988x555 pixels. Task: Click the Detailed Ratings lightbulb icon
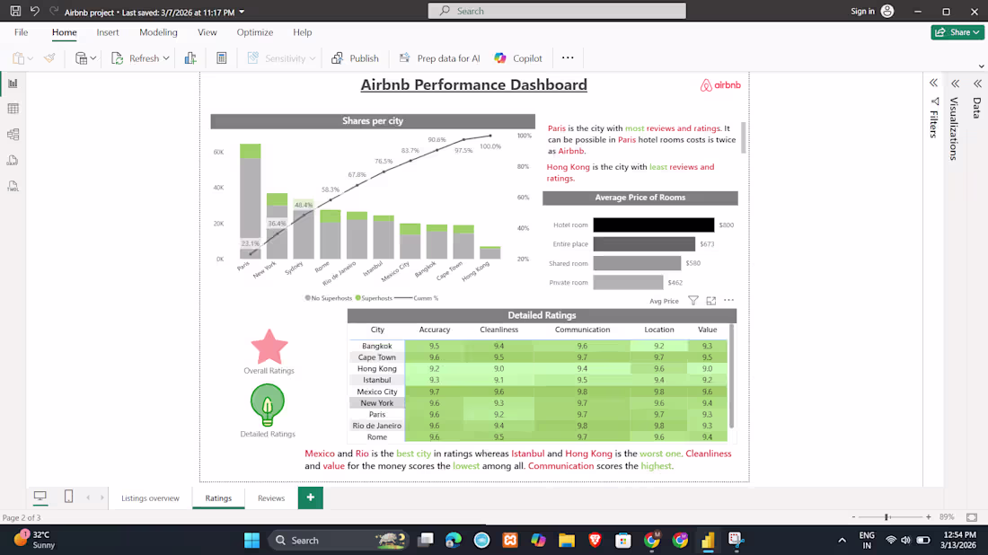click(268, 405)
